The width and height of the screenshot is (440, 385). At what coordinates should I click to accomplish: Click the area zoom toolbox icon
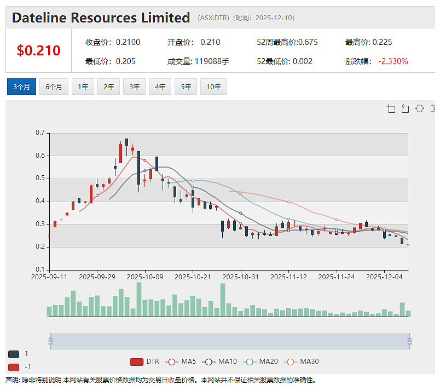point(391,108)
